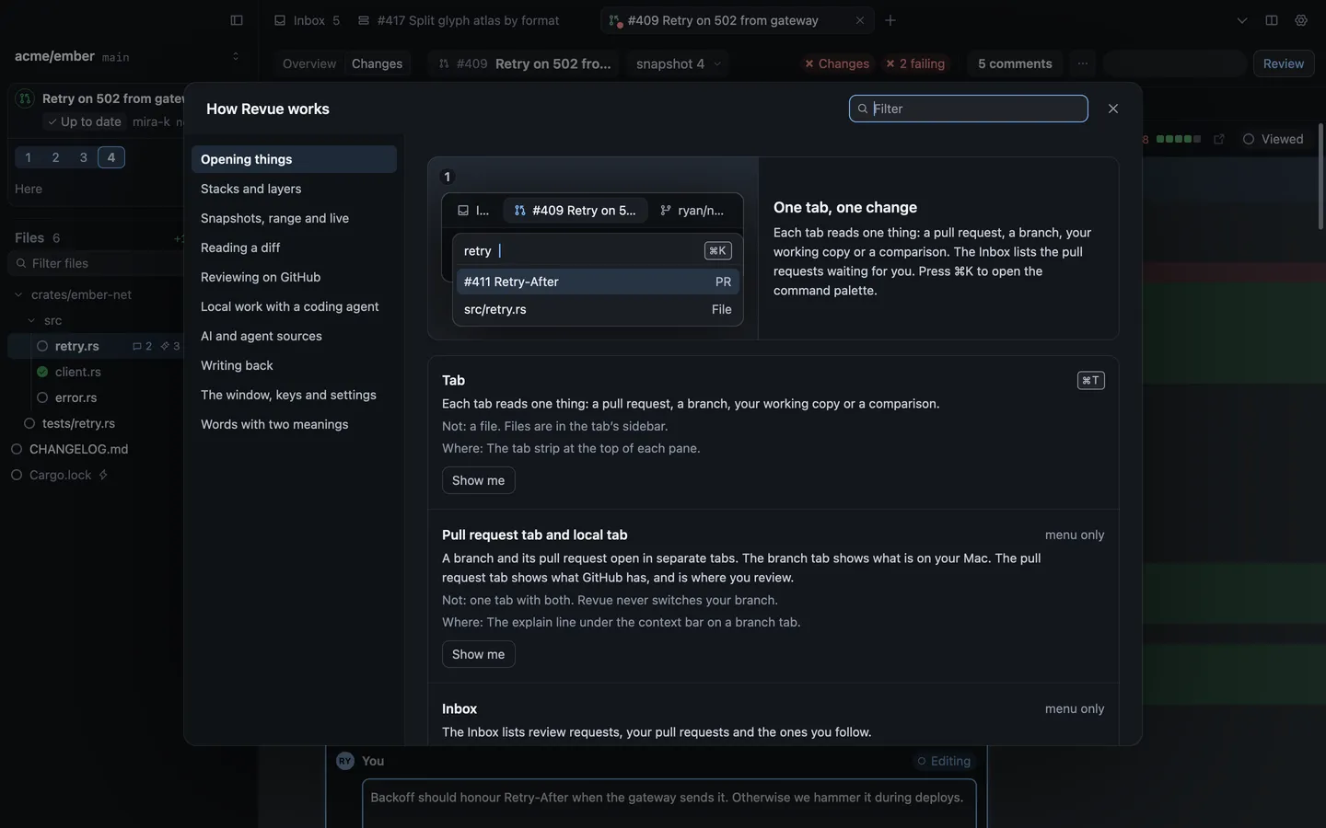The height and width of the screenshot is (828, 1326).
Task: Click branch icon on ryan/n... illustration tab
Action: click(x=666, y=211)
